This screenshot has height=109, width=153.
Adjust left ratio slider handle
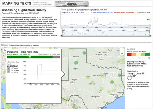(139, 58)
